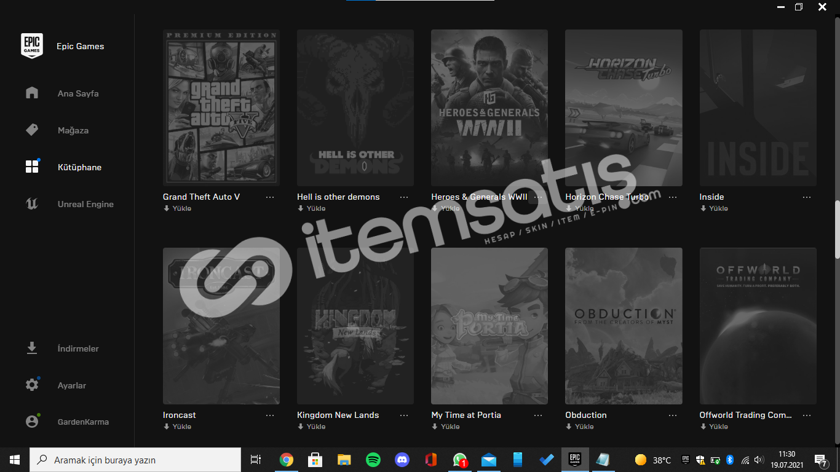Open the notification center icon
Screen dimensions: 840x472
coord(820,460)
